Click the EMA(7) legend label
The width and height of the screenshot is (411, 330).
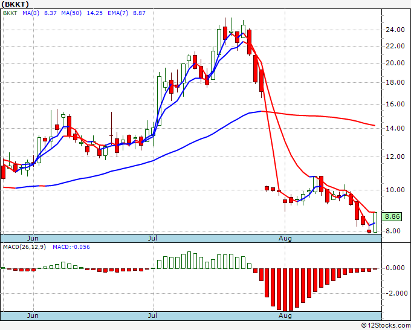[118, 13]
